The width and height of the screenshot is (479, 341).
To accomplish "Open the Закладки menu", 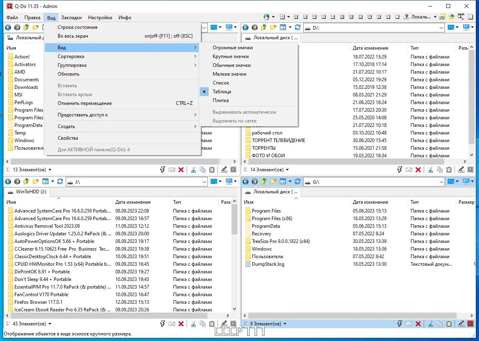I will coord(71,17).
